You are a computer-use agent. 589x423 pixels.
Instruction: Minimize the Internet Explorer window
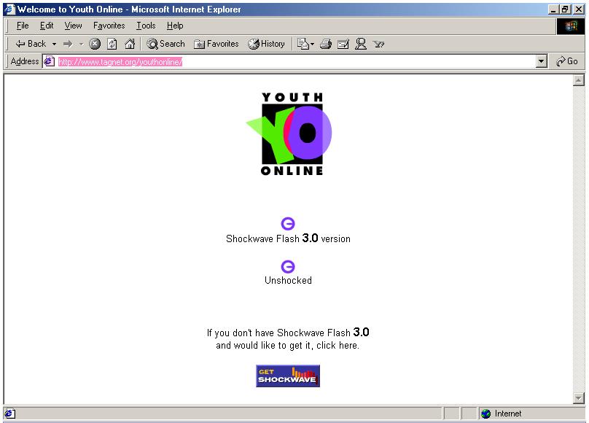pyautogui.click(x=553, y=9)
